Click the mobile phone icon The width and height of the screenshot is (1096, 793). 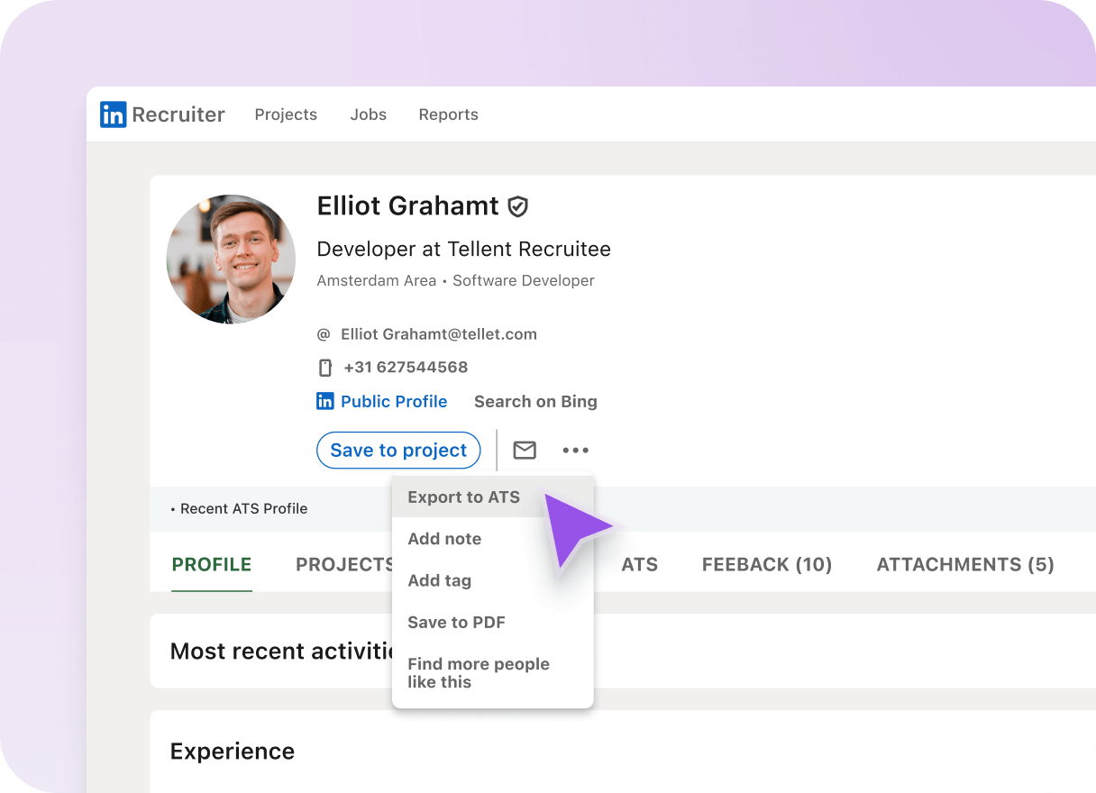(324, 367)
